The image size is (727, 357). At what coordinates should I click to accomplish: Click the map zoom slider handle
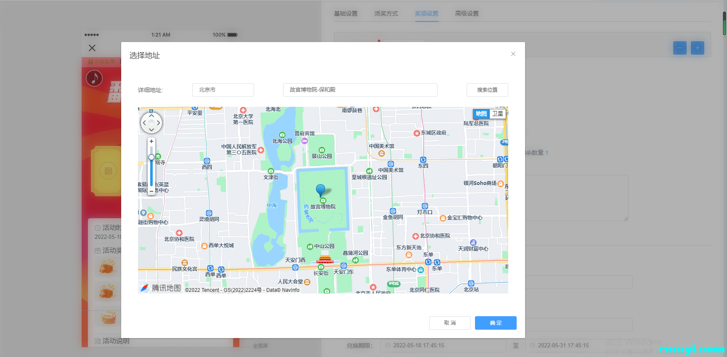(x=151, y=157)
